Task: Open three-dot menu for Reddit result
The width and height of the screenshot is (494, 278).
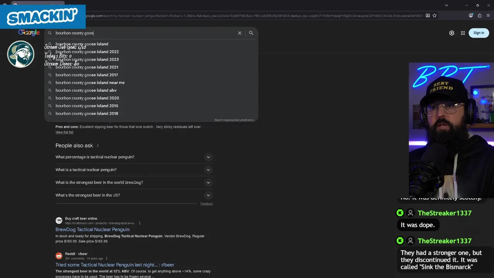Action: [x=107, y=259]
